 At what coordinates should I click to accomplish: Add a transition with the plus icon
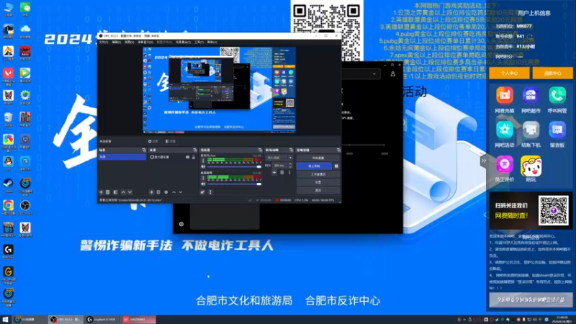point(274,172)
